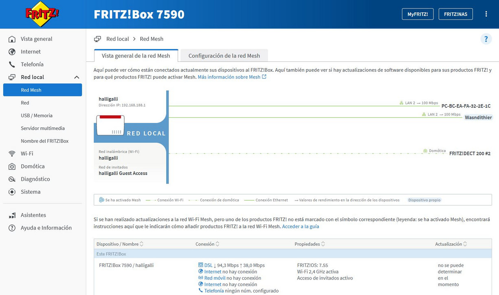Open Servidor multimedia submenu item
The height and width of the screenshot is (295, 499).
42,128
